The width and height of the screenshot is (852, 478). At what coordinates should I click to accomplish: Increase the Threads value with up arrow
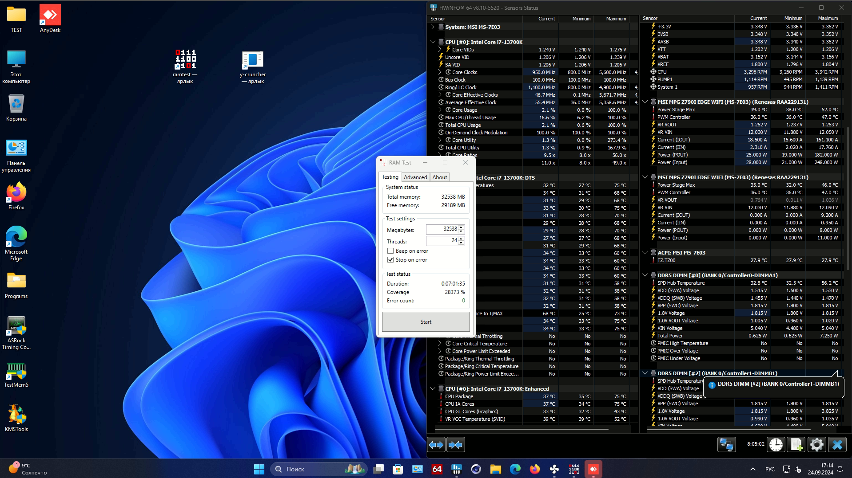pos(461,239)
